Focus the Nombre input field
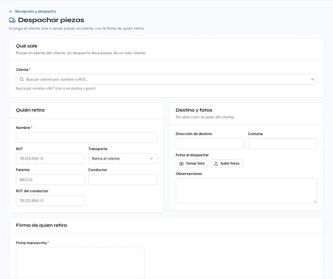This screenshot has height=279, width=333. click(x=86, y=137)
